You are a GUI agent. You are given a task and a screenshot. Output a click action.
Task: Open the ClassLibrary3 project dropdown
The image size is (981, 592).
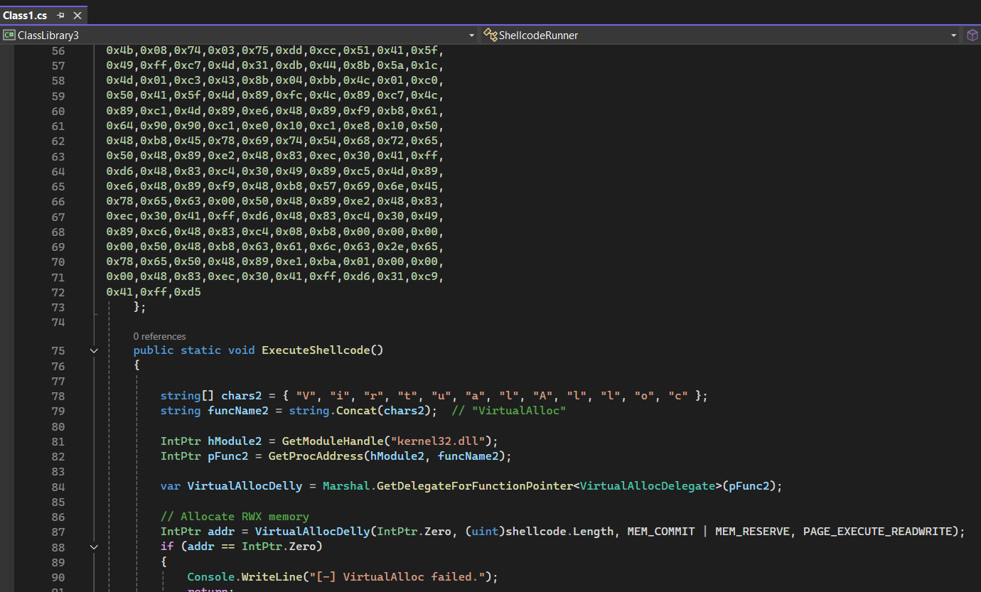pyautogui.click(x=472, y=35)
